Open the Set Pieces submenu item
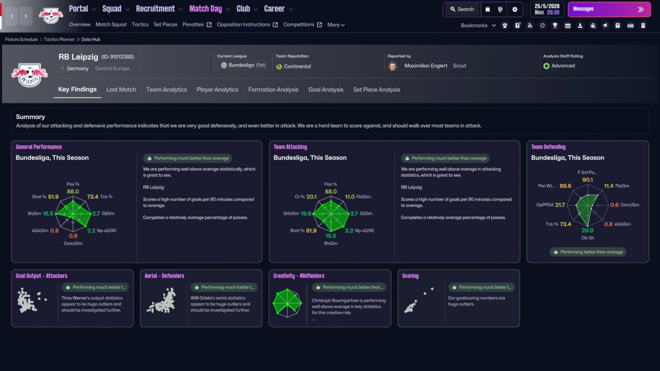 click(x=166, y=25)
